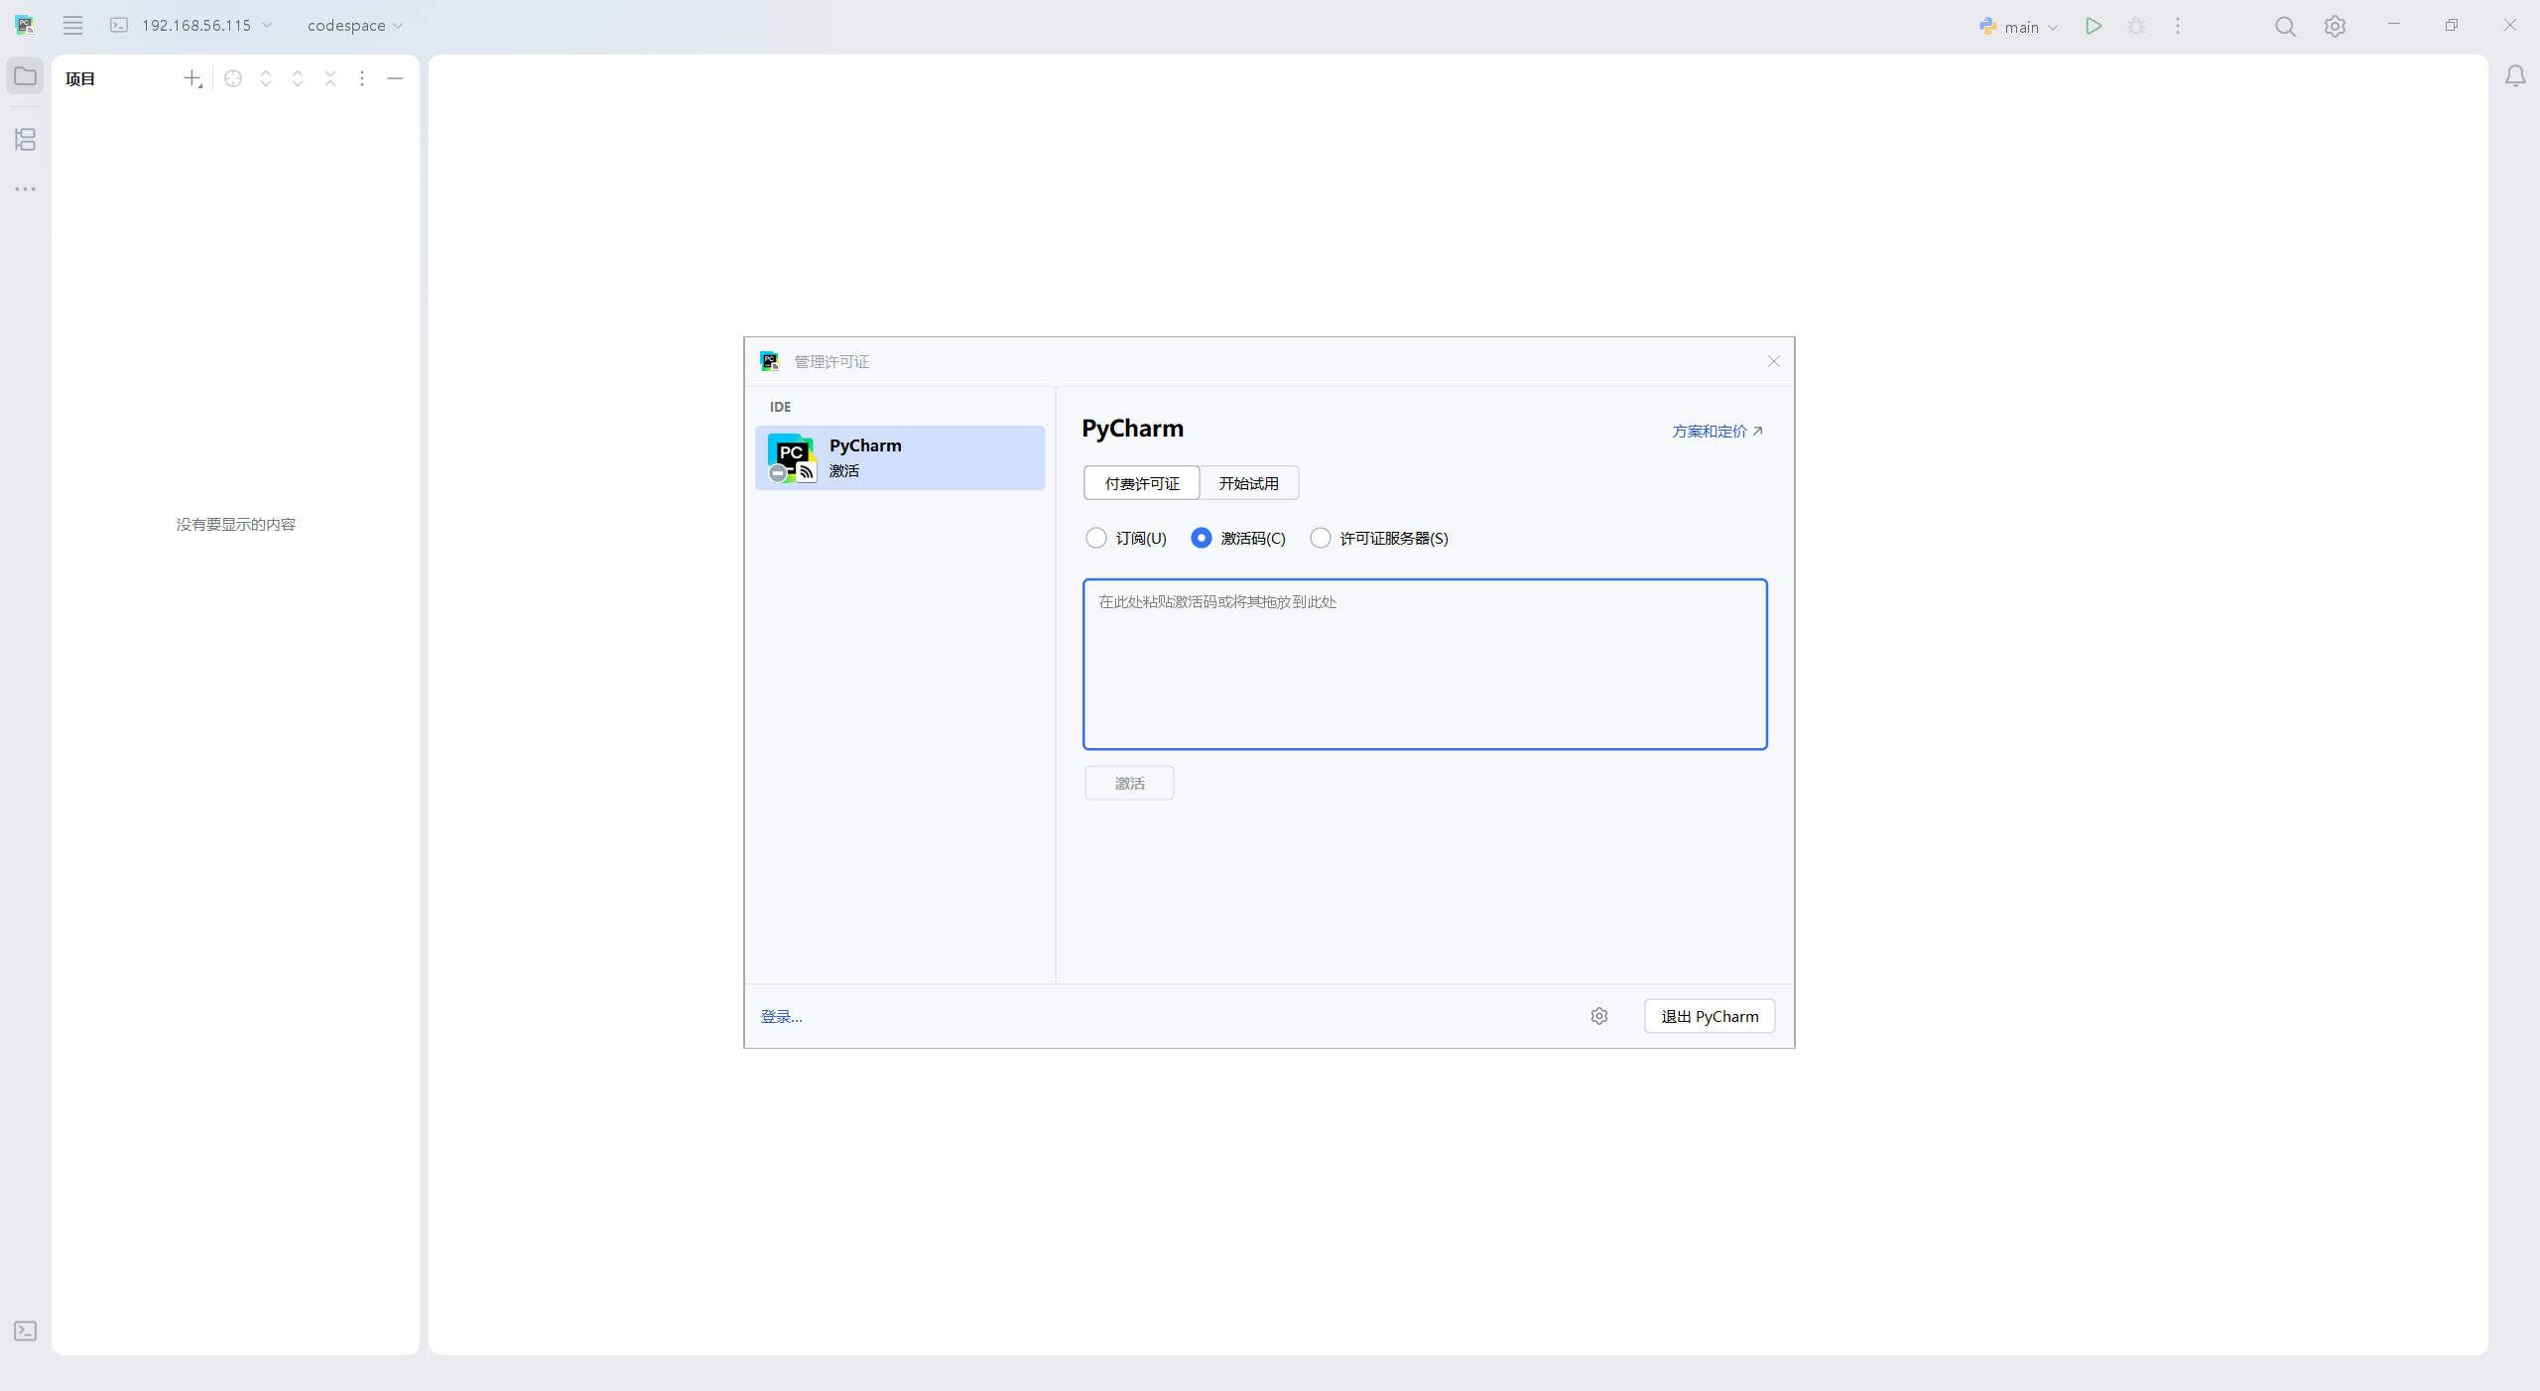Restore down the PyCharm window
This screenshot has height=1391, width=2540.
click(2452, 25)
